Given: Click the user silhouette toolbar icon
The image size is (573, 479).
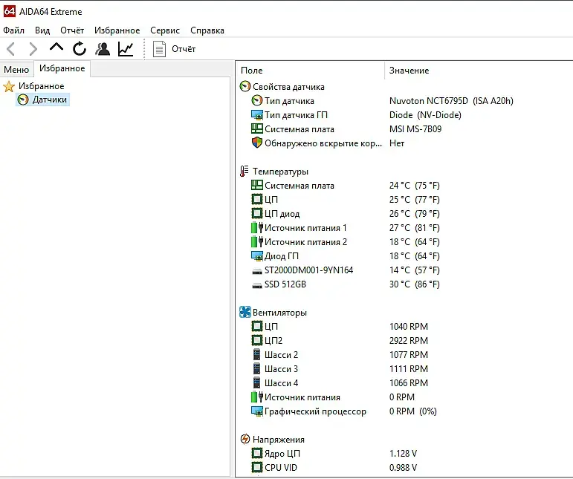Looking at the screenshot, I should click(103, 49).
